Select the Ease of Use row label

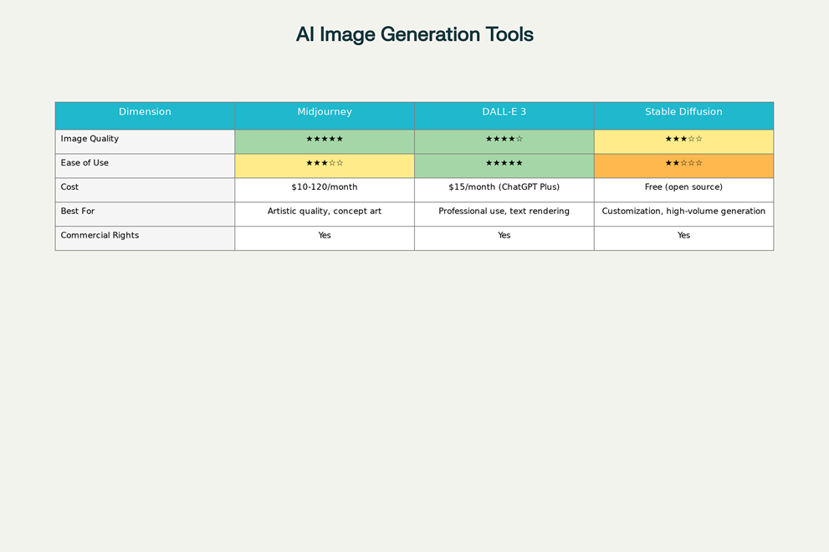84,163
